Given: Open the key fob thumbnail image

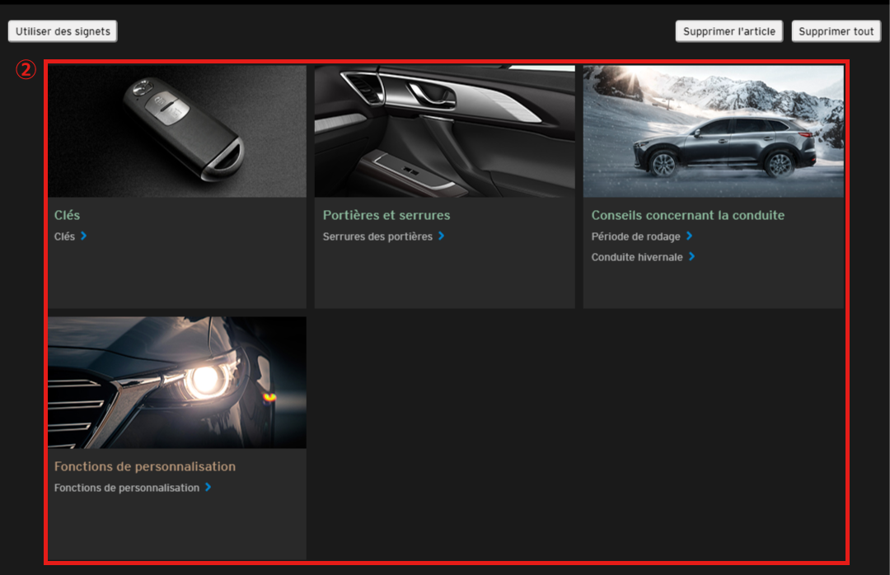Looking at the screenshot, I should point(177,131).
